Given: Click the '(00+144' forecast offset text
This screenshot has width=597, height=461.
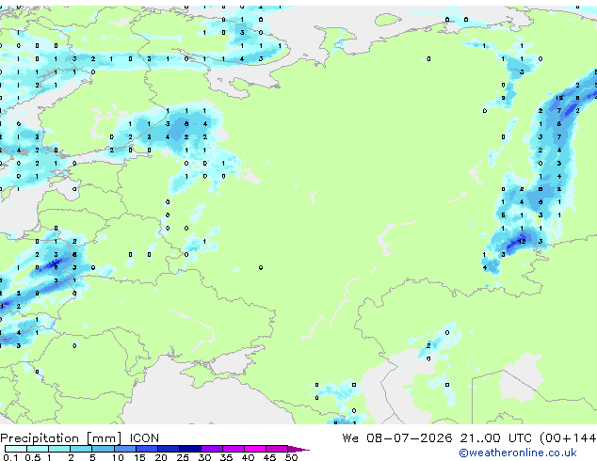Looking at the screenshot, I should tap(568, 438).
